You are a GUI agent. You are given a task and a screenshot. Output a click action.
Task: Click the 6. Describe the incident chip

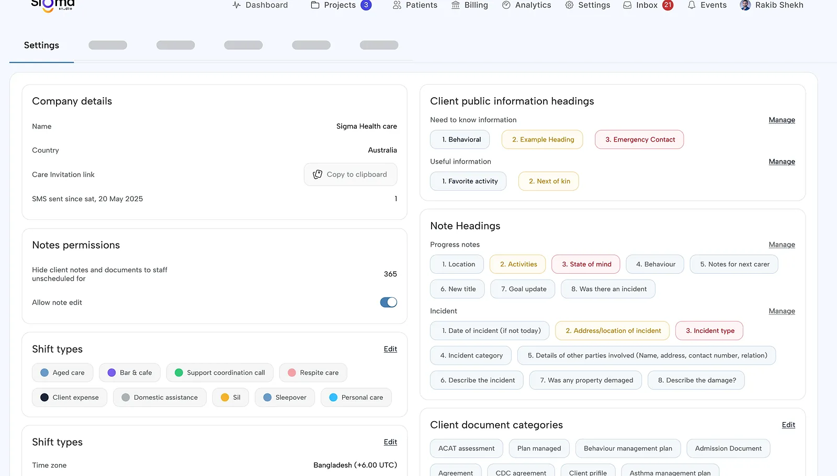tap(477, 380)
